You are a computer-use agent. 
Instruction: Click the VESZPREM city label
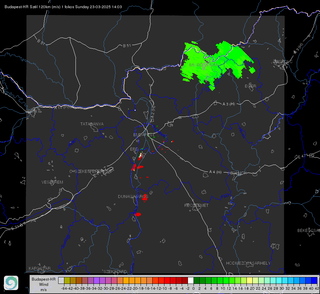52,182
